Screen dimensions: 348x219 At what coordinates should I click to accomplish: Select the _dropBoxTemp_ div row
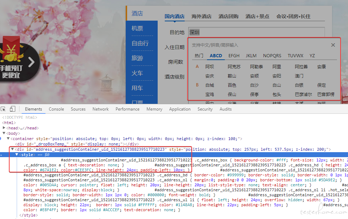77,144
